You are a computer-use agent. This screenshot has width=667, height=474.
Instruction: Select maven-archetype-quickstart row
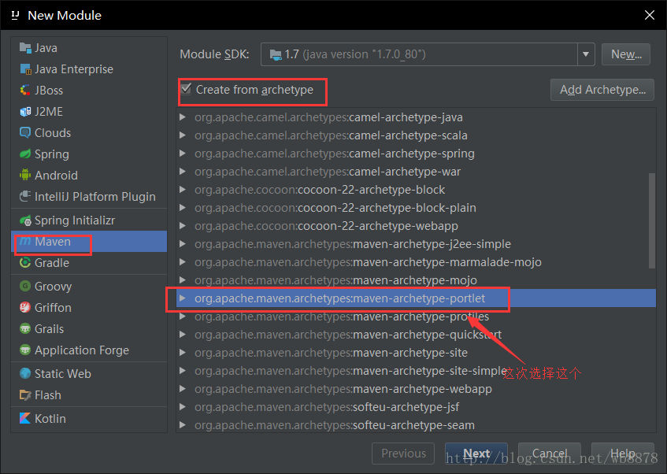tap(416, 335)
